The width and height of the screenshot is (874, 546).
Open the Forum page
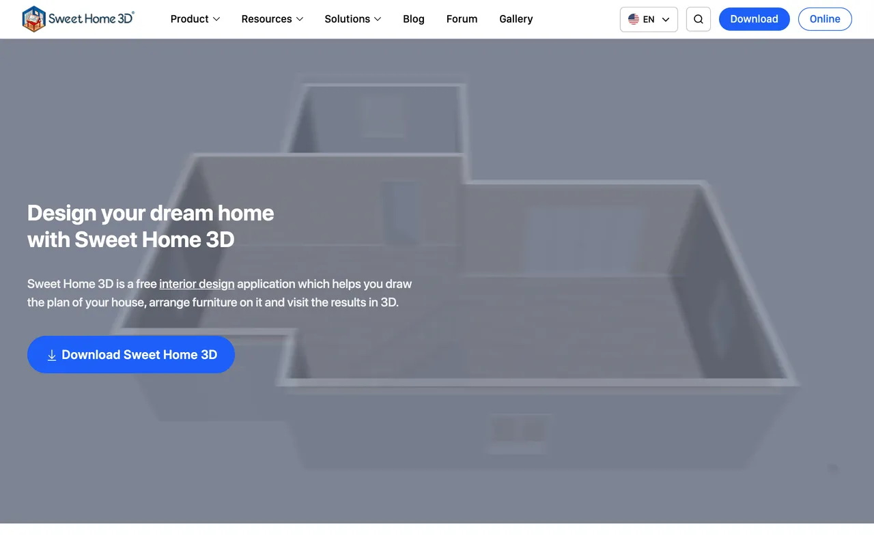(462, 19)
